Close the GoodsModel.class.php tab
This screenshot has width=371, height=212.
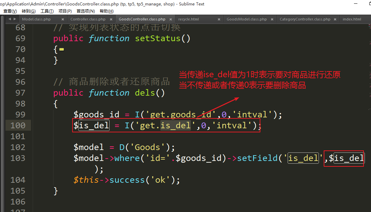pyautogui.click(x=272, y=19)
